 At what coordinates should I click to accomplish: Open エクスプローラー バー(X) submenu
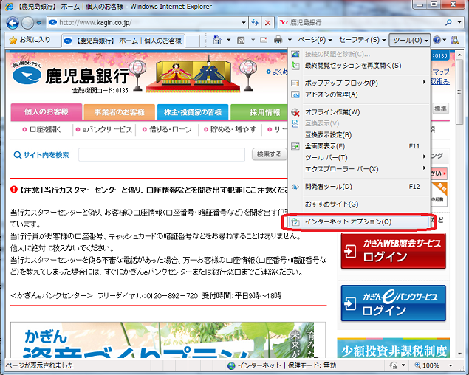click(359, 169)
